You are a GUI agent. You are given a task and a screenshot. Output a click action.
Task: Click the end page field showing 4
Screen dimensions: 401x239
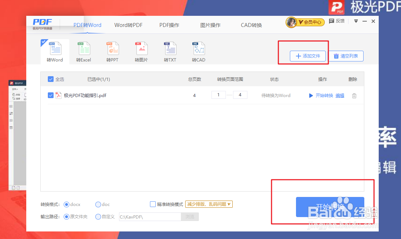pos(240,95)
